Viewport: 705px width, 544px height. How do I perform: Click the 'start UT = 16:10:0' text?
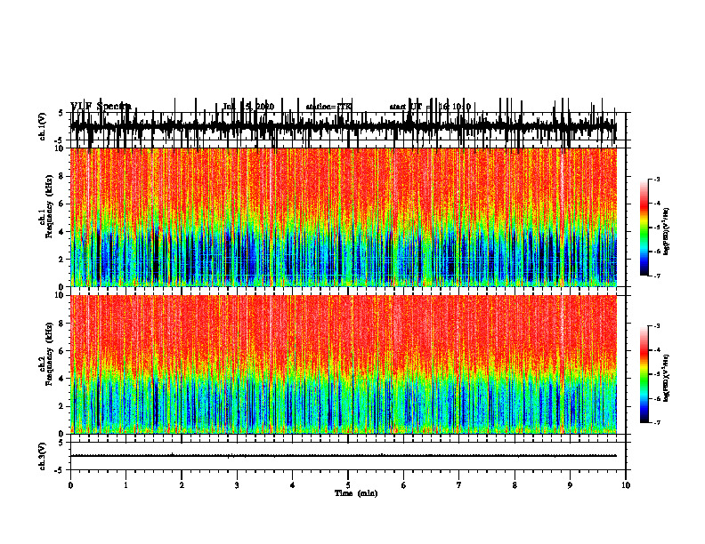(430, 107)
